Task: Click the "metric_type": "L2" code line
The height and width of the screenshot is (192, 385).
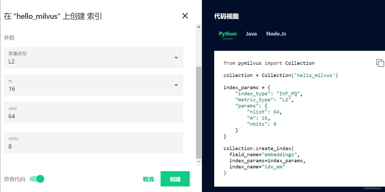Action: tap(265, 100)
